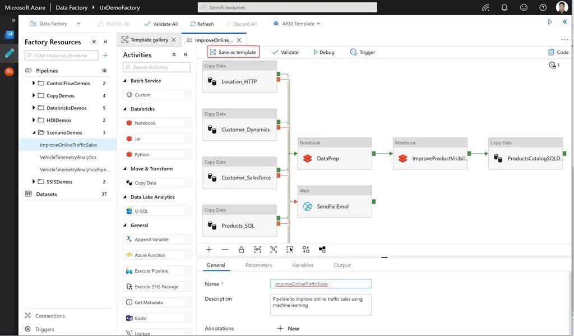Expand the CopyDemos folder
Viewport: 574px width, 336px height.
(x=34, y=95)
